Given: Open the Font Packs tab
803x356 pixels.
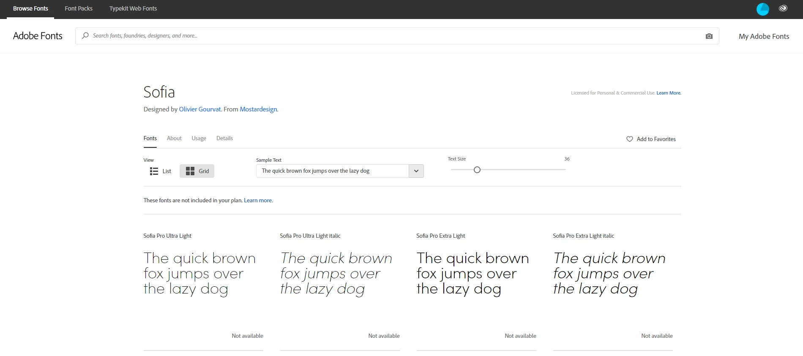Looking at the screenshot, I should pyautogui.click(x=79, y=8).
